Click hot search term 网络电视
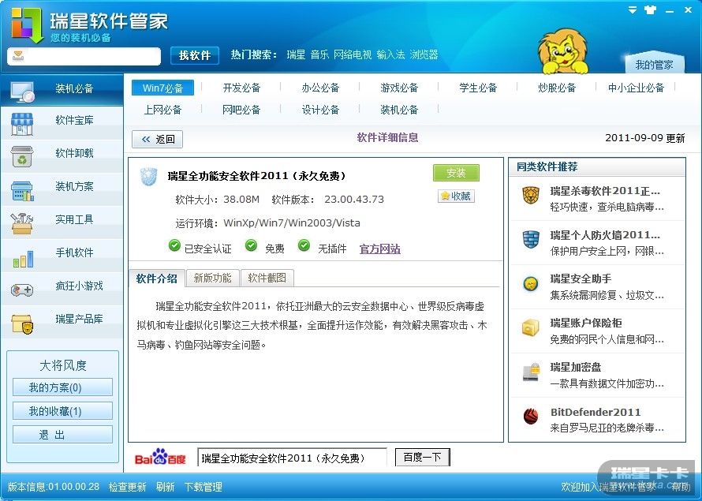The height and width of the screenshot is (501, 702). coord(353,55)
